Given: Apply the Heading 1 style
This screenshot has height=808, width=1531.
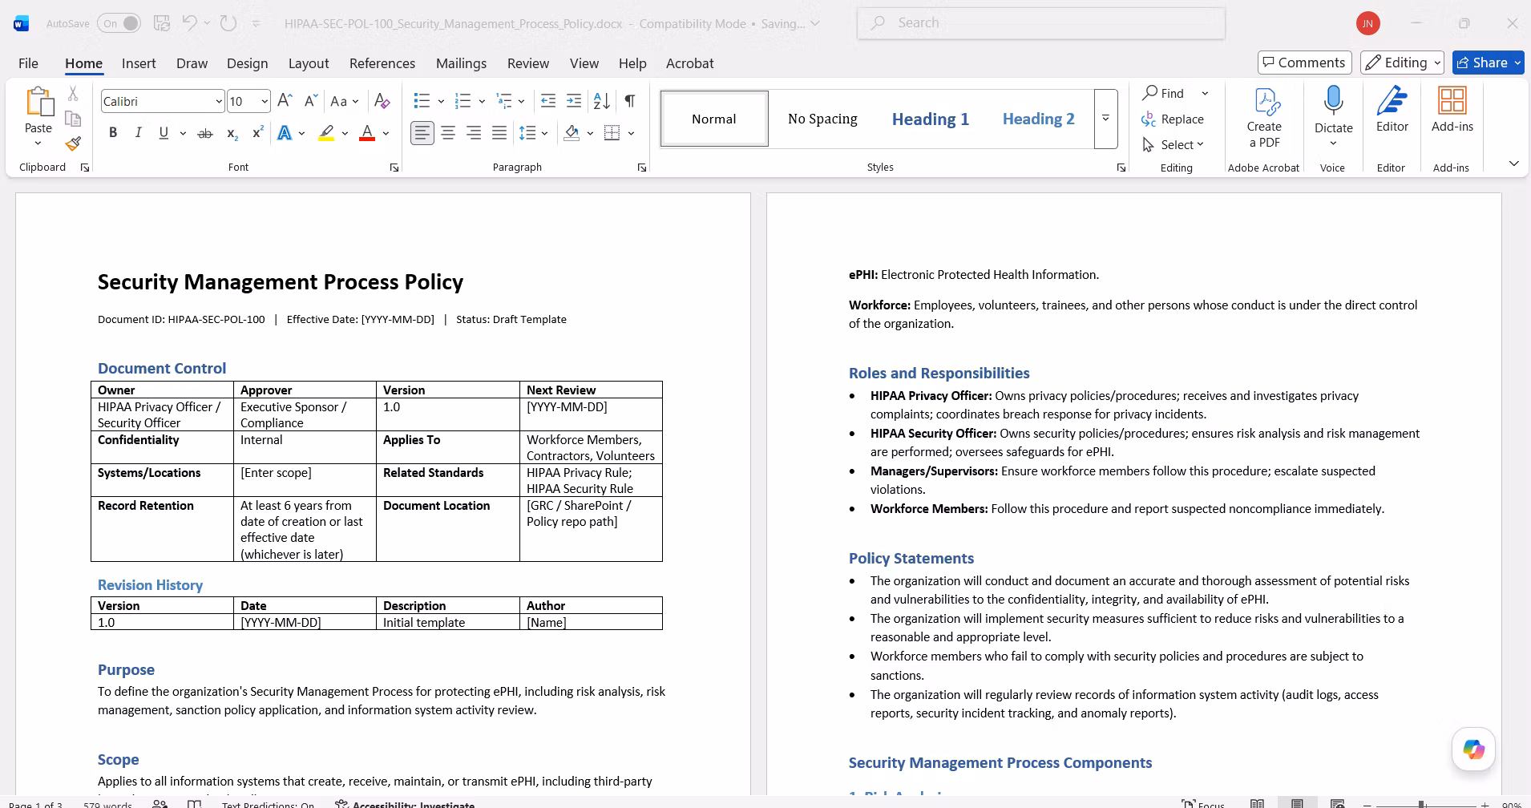Looking at the screenshot, I should (x=931, y=119).
